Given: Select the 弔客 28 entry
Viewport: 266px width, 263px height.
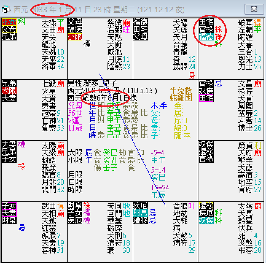Looking at the screenshot, I should click(250, 250).
